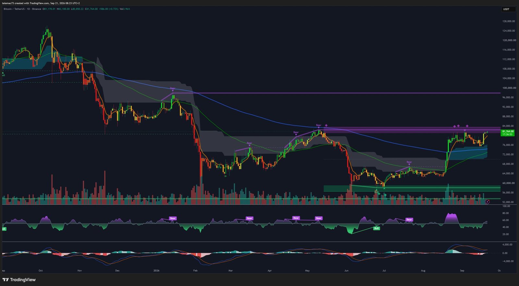Click the close value C81,764.00 in the legend
The image size is (519, 286).
click(91, 9)
